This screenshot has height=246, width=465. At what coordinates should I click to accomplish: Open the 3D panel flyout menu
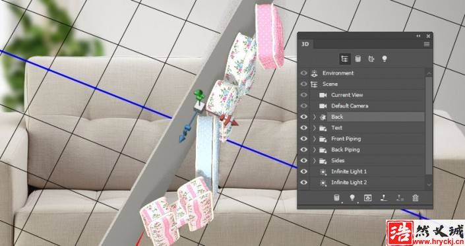[x=427, y=44]
